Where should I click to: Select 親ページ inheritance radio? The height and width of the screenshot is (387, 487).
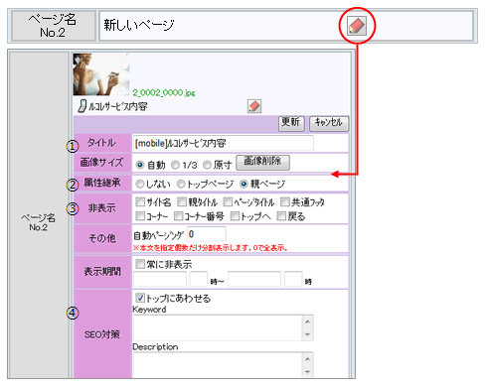pyautogui.click(x=243, y=184)
